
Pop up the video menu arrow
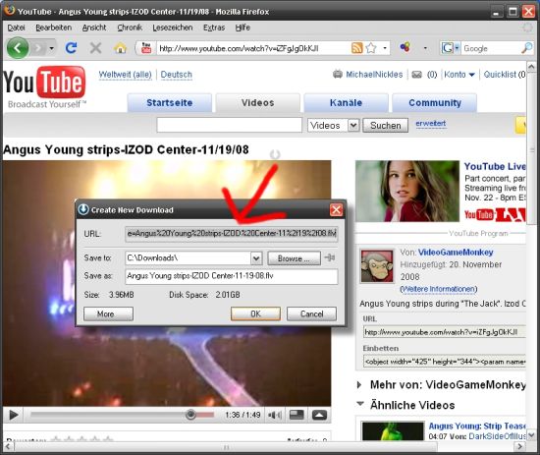(x=319, y=415)
